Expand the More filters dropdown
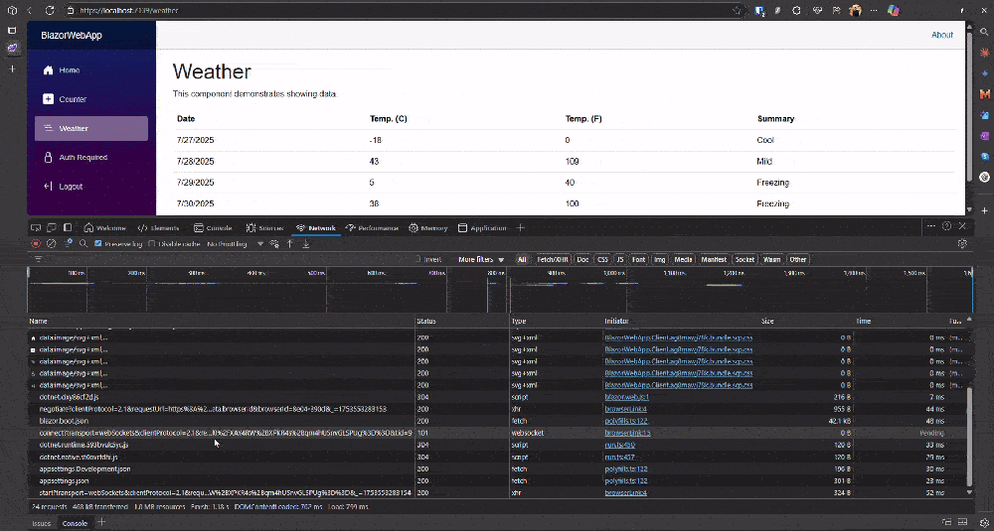Screen dimensions: 994x531 point(481,259)
